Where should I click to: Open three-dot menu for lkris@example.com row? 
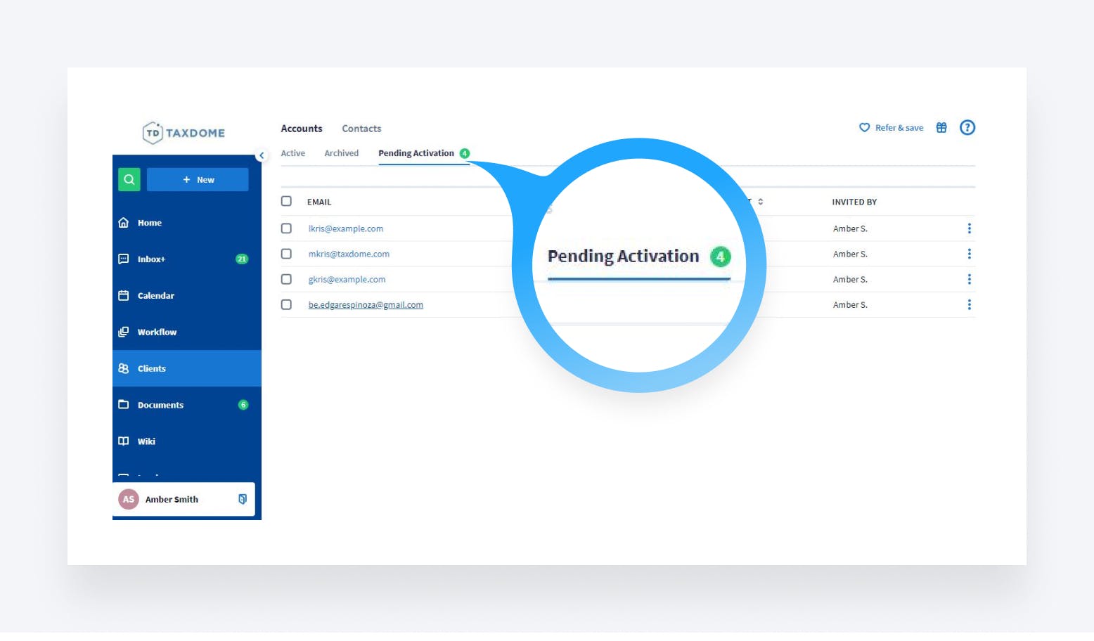[x=969, y=228]
